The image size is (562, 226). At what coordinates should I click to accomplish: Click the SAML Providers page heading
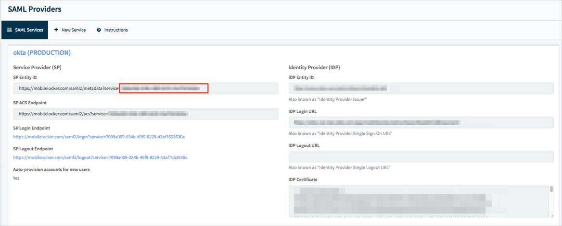coord(35,9)
